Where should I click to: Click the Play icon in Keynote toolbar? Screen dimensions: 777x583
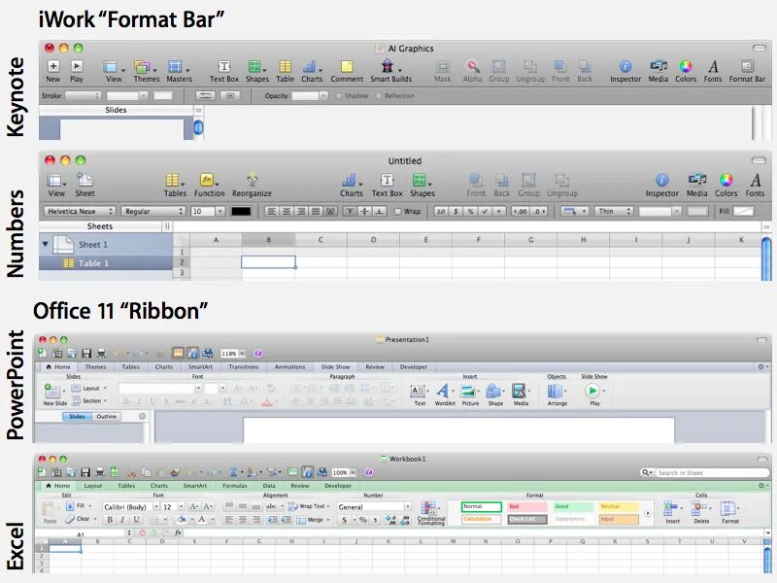coord(77,66)
